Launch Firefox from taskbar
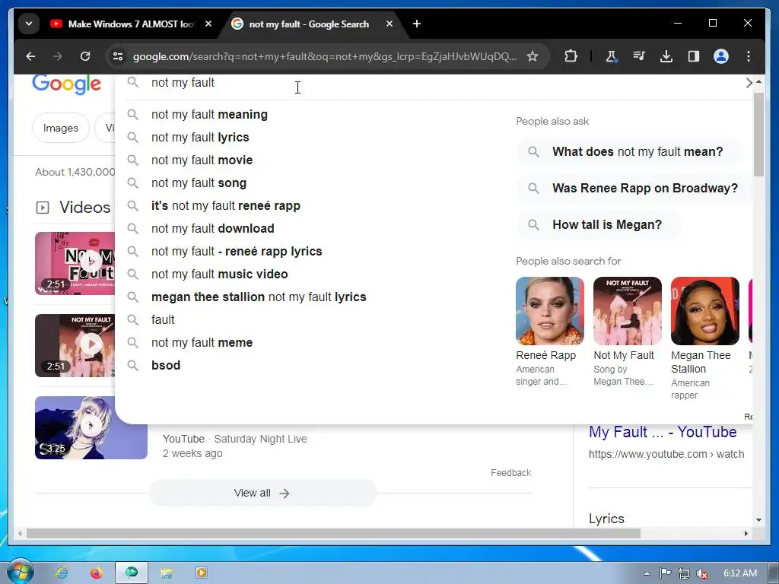Screen dimensions: 779x584 [97, 573]
